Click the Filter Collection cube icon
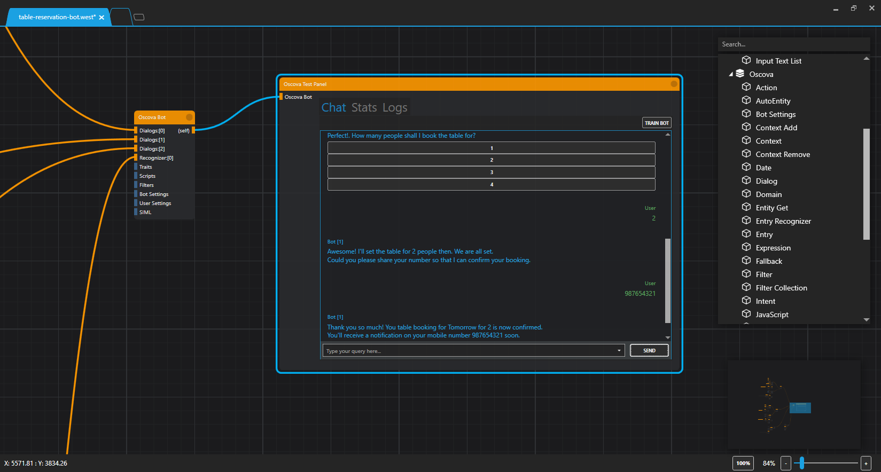The width and height of the screenshot is (881, 472). coord(746,287)
